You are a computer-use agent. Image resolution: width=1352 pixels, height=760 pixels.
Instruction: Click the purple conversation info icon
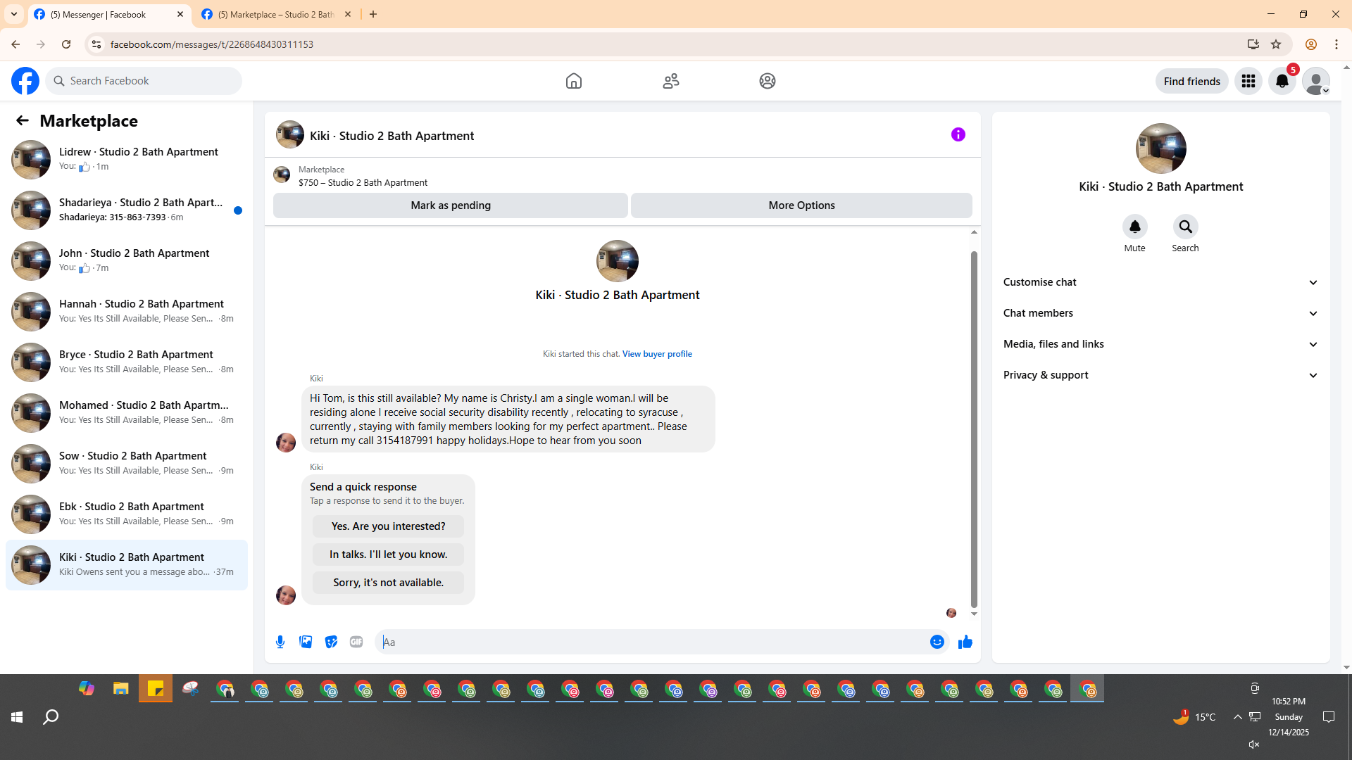958,134
